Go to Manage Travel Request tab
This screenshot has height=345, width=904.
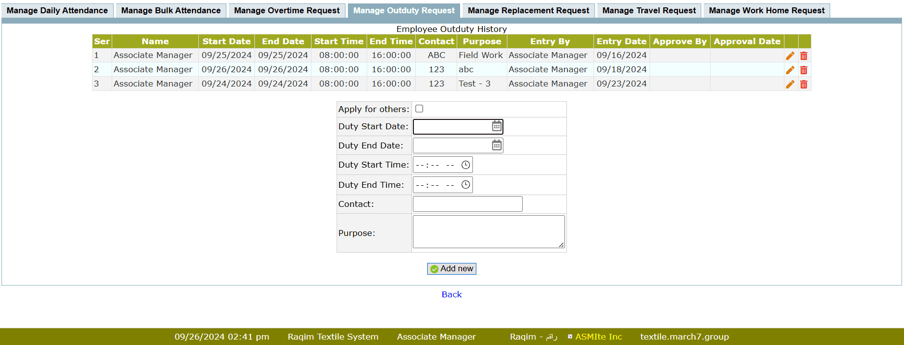pyautogui.click(x=649, y=10)
